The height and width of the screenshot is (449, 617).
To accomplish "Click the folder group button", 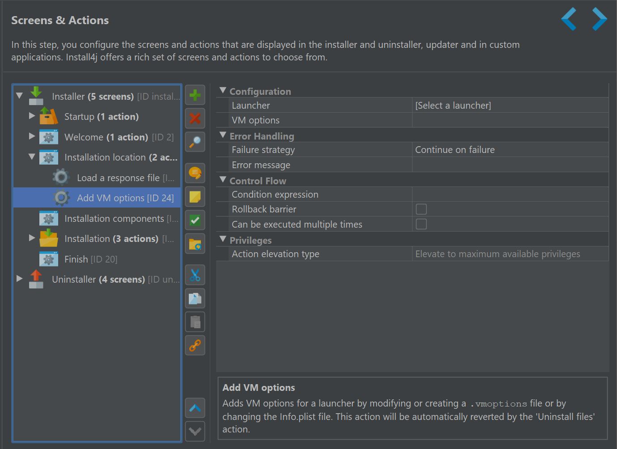I will [195, 244].
